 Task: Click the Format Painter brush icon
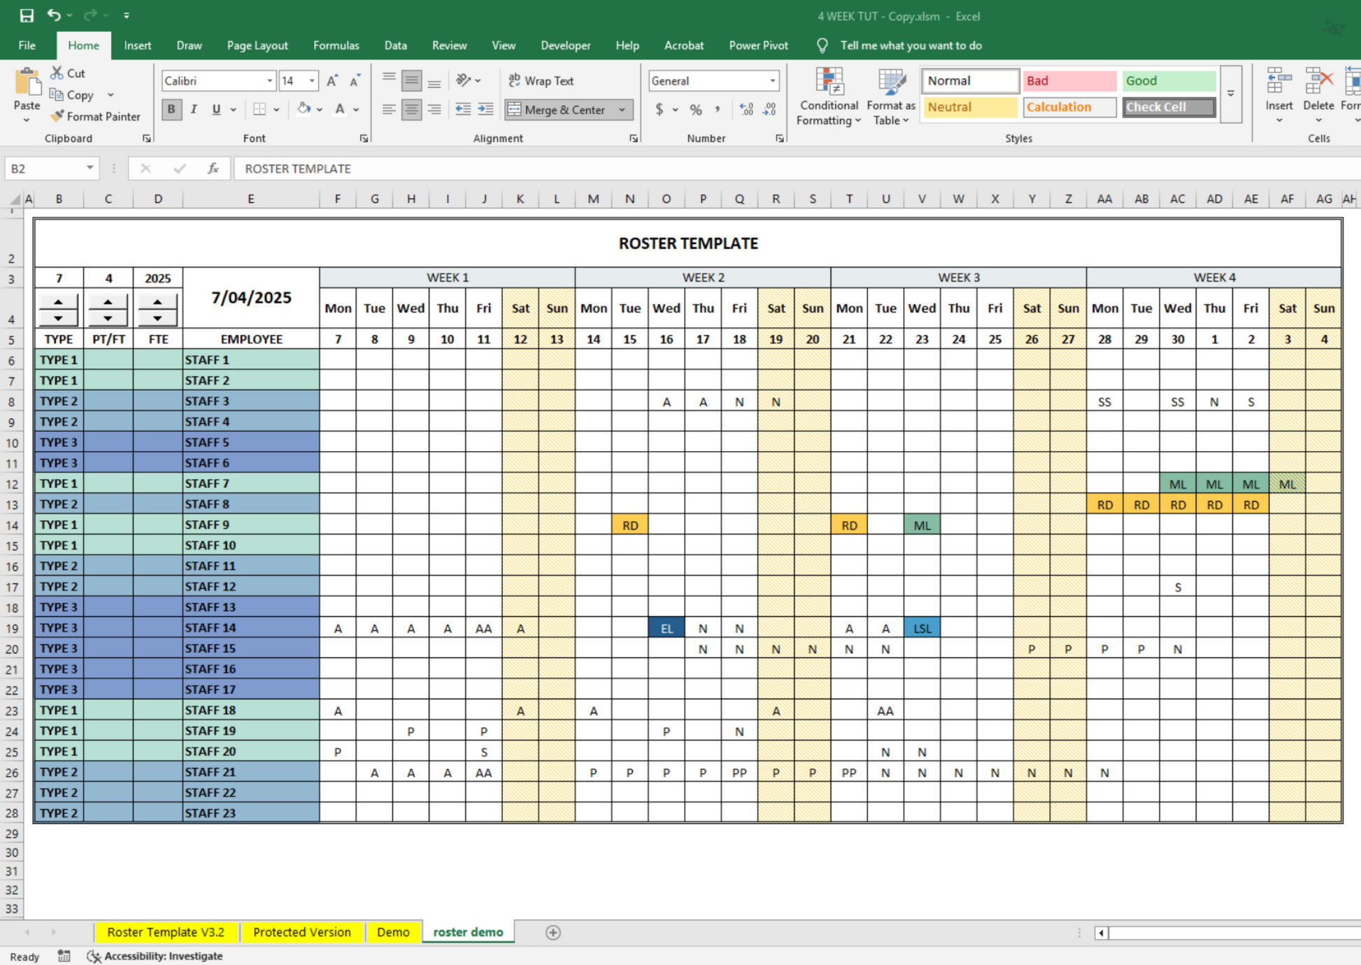(57, 116)
